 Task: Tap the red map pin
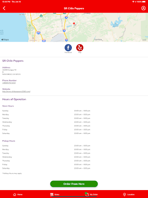pos(74,24)
